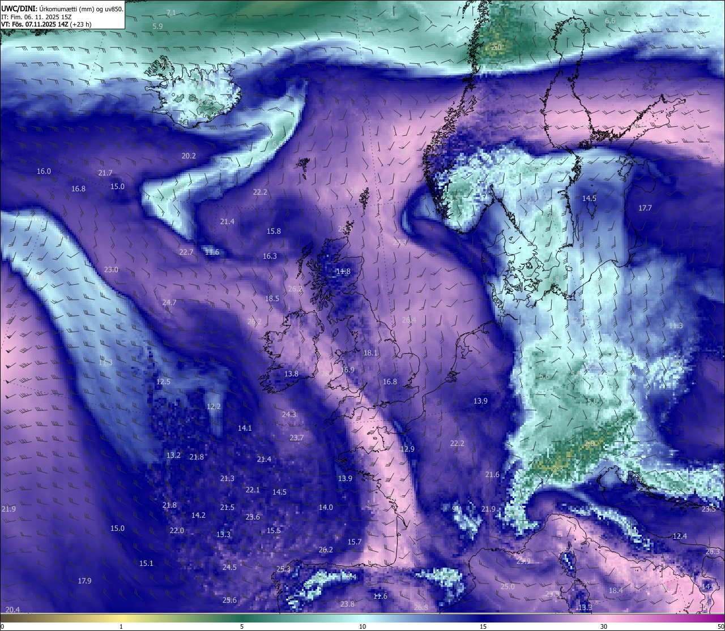Click the map value '22.0'
Screen dimensions: 725x631
[177, 530]
